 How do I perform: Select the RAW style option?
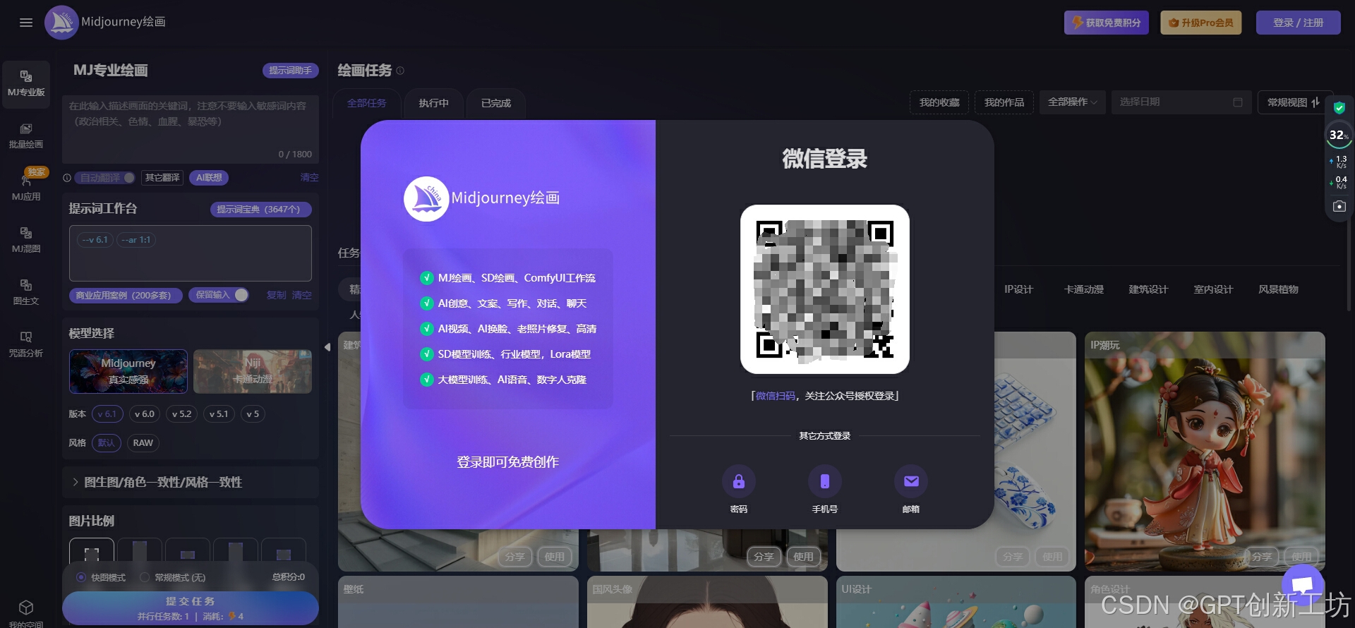coord(143,443)
